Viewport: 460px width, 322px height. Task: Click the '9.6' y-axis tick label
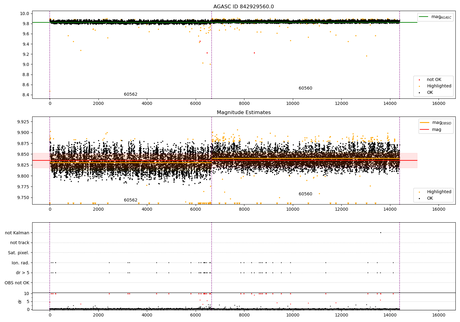click(26, 34)
